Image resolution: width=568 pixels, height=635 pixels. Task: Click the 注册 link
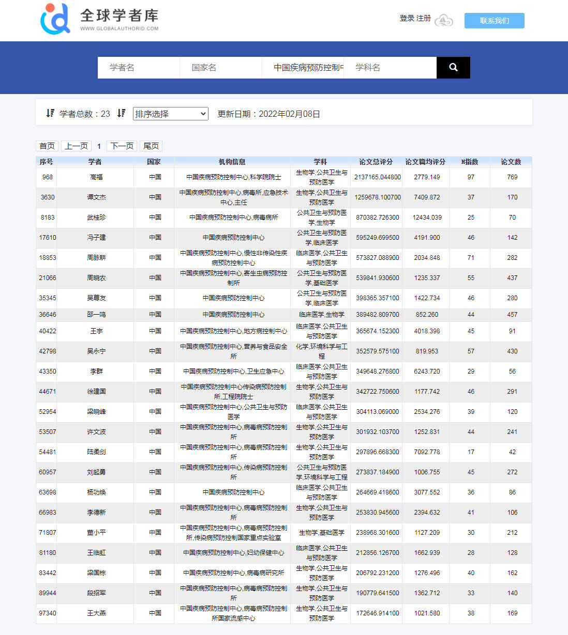point(424,18)
